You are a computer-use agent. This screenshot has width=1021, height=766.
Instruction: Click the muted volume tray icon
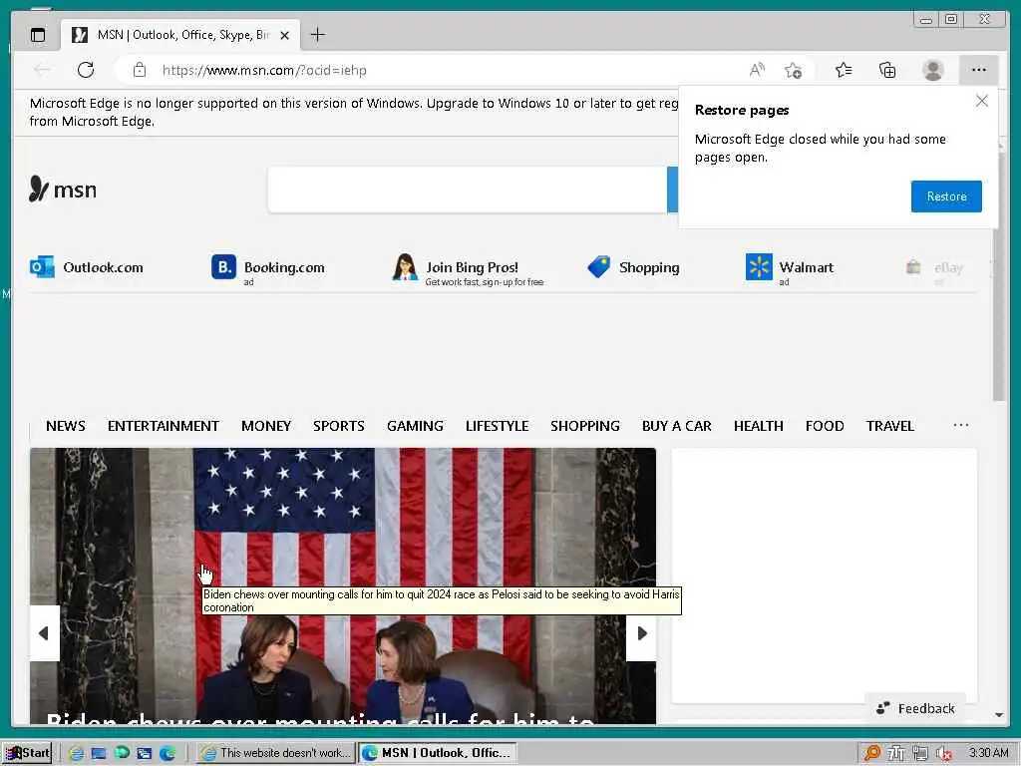coord(943,754)
